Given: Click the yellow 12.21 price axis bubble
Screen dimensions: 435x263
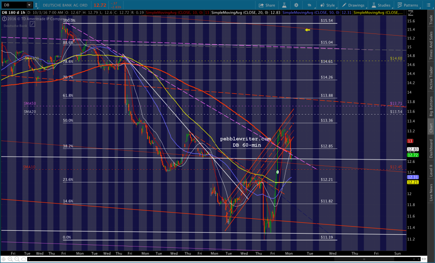Looking at the screenshot, I should tap(412, 182).
